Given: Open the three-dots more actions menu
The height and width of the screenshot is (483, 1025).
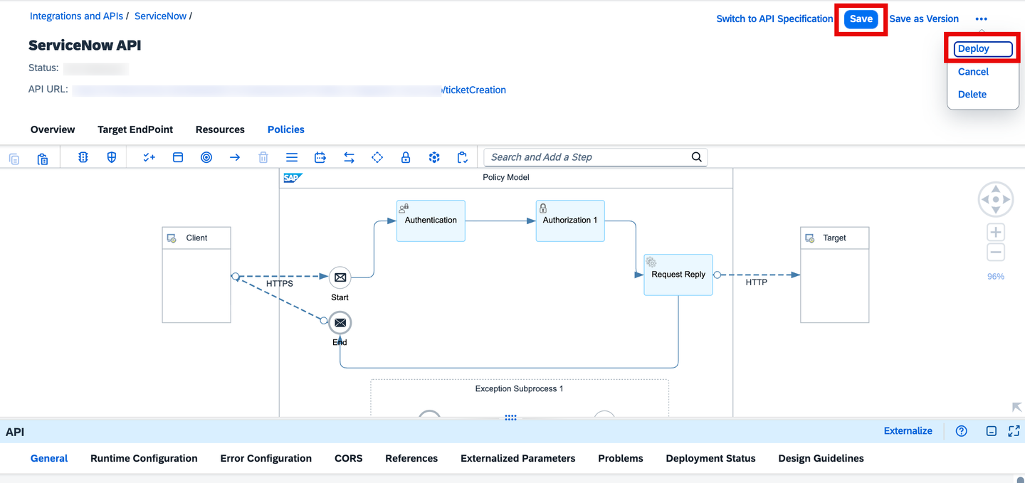Looking at the screenshot, I should click(982, 19).
